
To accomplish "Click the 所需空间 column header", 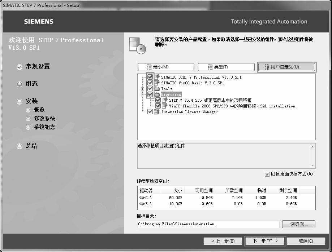I will pos(230,190).
